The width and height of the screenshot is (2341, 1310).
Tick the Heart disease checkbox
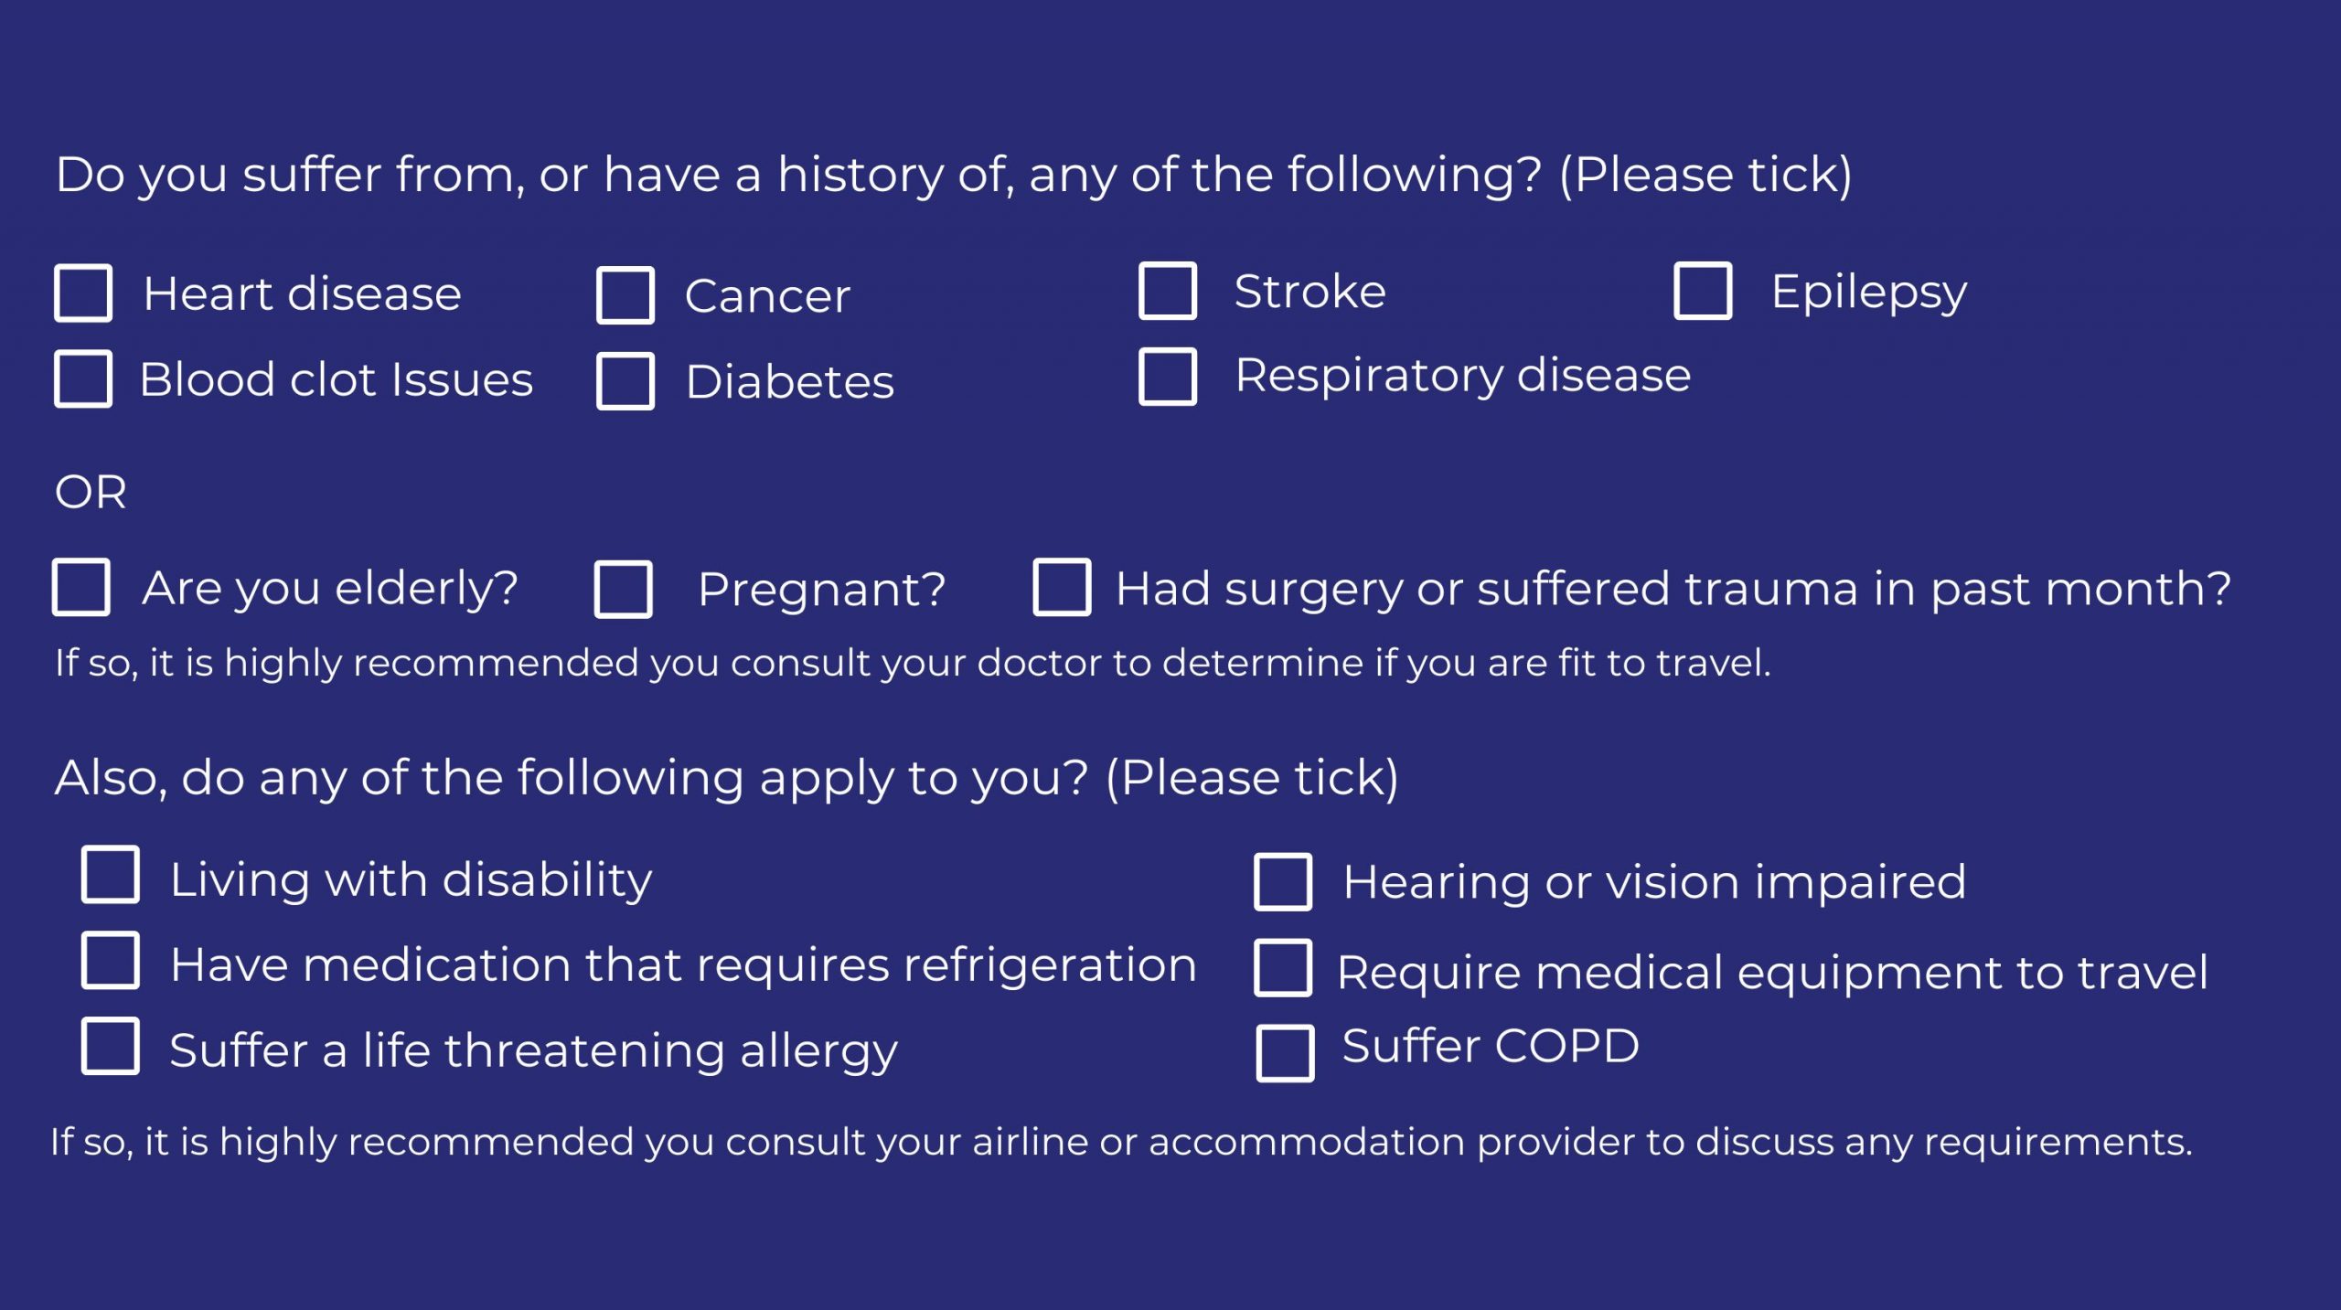(83, 293)
